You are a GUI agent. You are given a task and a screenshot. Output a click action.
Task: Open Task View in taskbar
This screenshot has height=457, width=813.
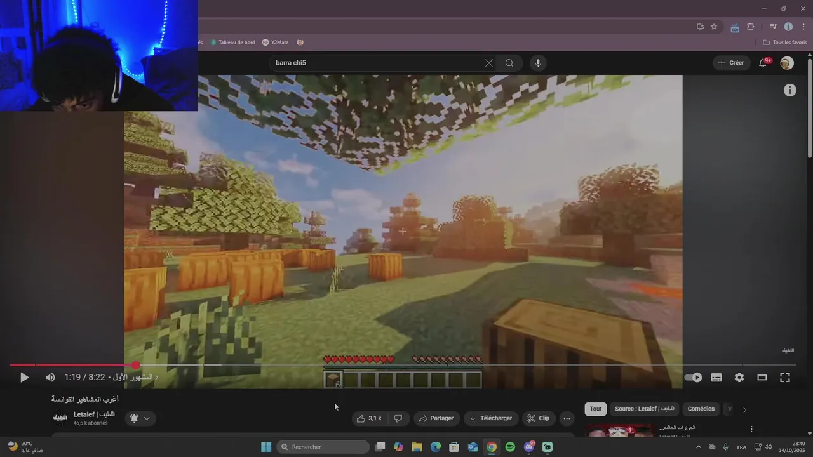(380, 447)
